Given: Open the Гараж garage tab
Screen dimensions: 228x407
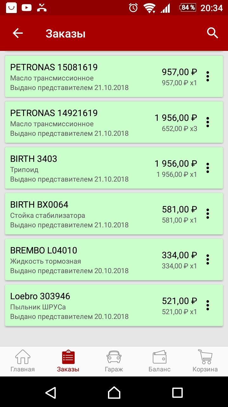Looking at the screenshot, I should [x=114, y=361].
